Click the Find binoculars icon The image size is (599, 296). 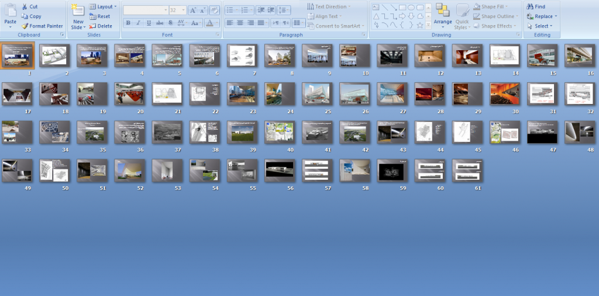pyautogui.click(x=530, y=6)
